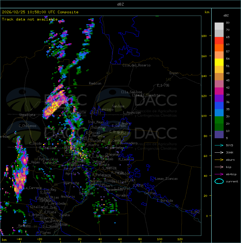The width and height of the screenshot is (241, 243).
Task: Click the C_Guido map label
Action: (x=35, y=143)
